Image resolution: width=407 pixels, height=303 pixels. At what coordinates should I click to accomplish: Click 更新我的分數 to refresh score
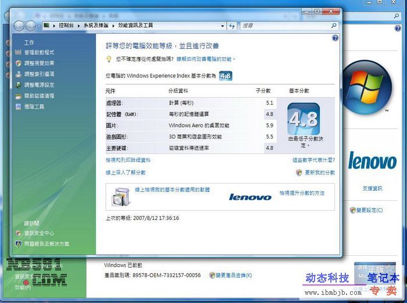tap(319, 173)
